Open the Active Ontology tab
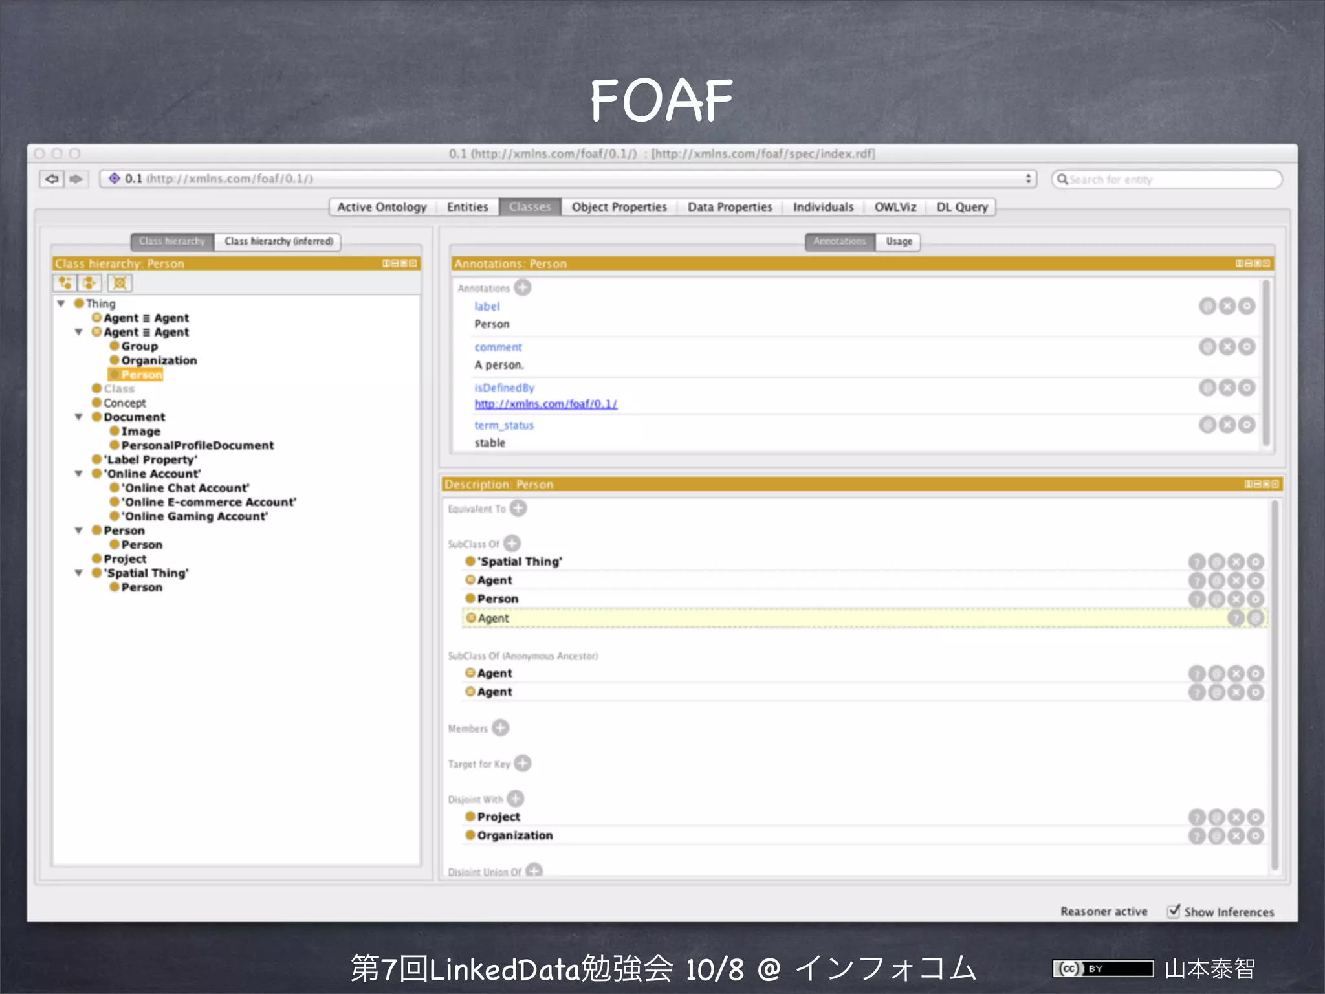 (x=382, y=207)
